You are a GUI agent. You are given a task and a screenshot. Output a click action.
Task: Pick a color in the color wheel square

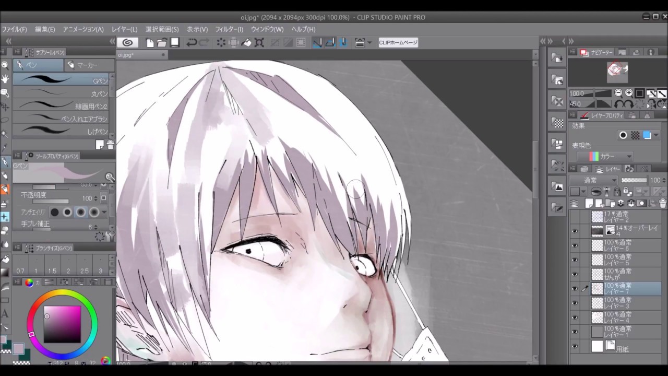(62, 324)
